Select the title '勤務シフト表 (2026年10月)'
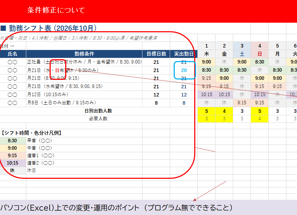The height and width of the screenshot is (215, 297). point(53,28)
